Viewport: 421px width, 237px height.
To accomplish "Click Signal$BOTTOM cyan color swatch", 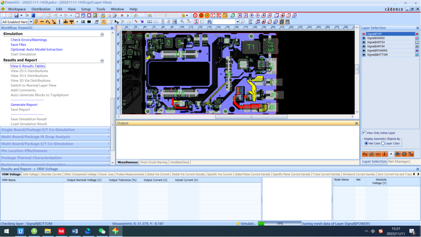I will (x=417, y=55).
